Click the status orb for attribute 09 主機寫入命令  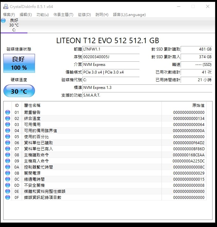point(8,161)
